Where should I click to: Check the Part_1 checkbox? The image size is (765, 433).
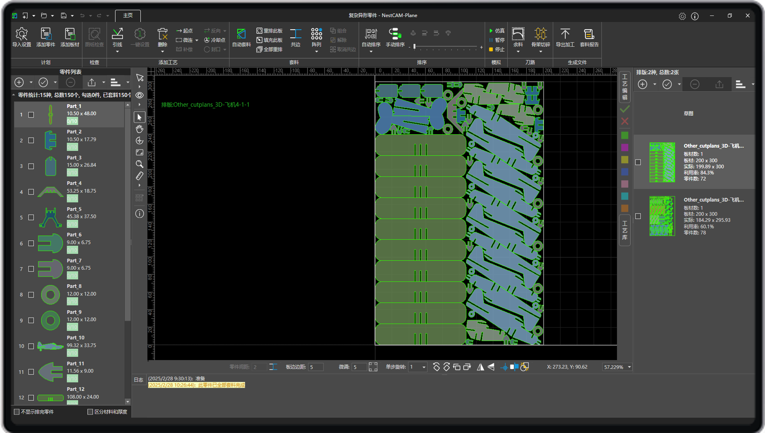tap(31, 115)
